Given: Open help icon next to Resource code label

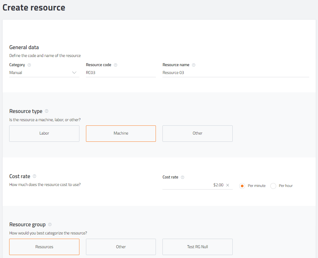Looking at the screenshot, I should pos(116,65).
